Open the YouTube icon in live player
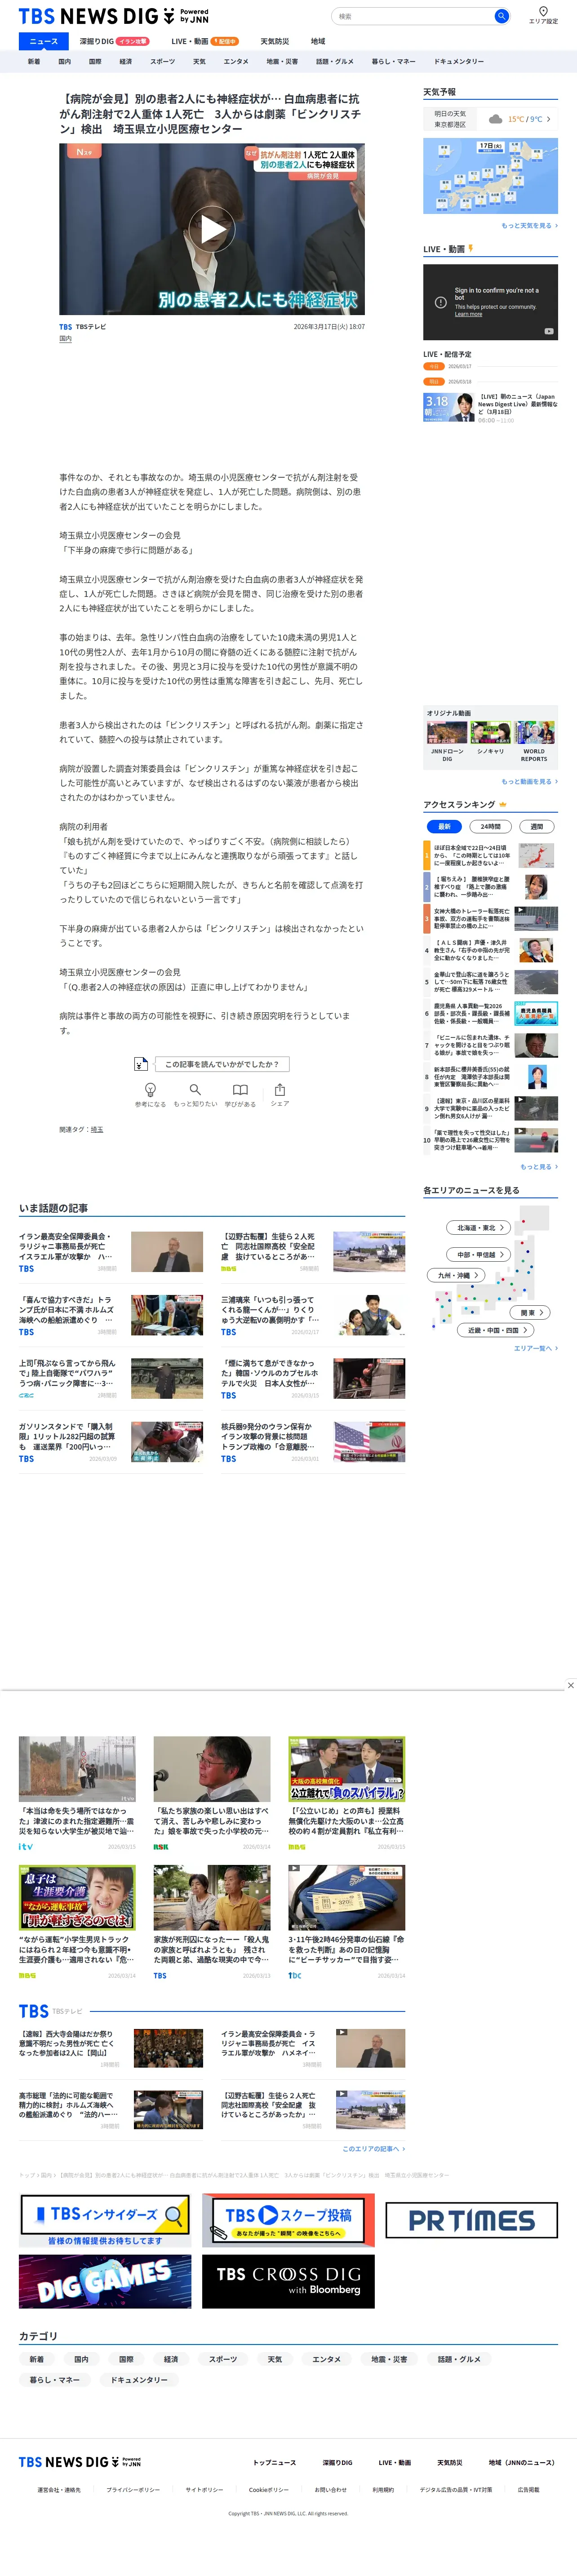Screen dimensions: 577x2576 [549, 331]
